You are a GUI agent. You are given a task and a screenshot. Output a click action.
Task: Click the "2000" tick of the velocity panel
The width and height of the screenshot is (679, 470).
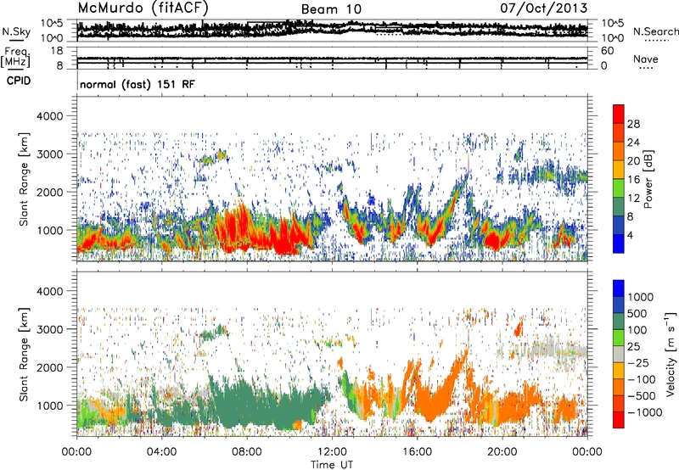click(x=50, y=367)
